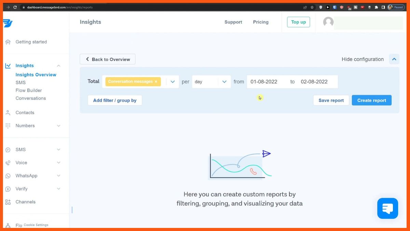The width and height of the screenshot is (410, 231).
Task: Select the Insights chart icon in sidebar
Action: [8, 65]
